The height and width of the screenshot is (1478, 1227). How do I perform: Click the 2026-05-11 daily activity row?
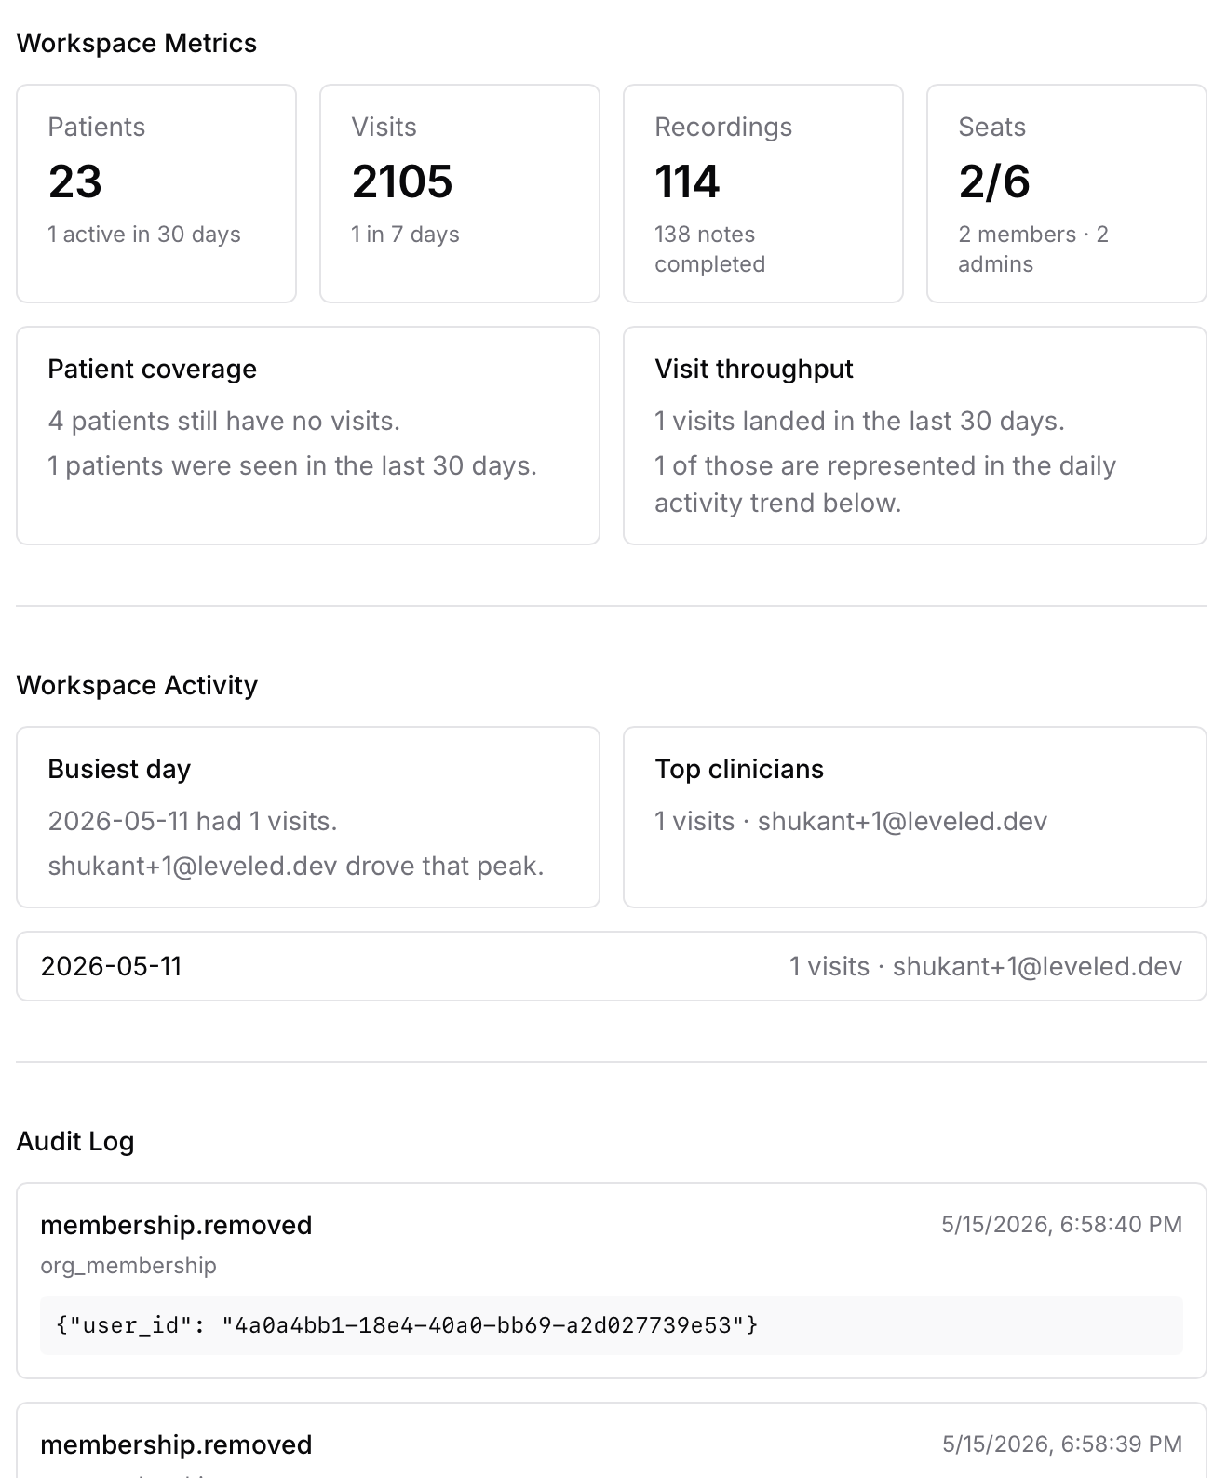[x=612, y=966]
